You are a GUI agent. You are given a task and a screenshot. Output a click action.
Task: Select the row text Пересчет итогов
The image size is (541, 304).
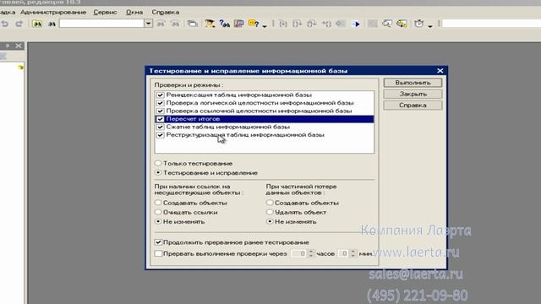pyautogui.click(x=193, y=119)
